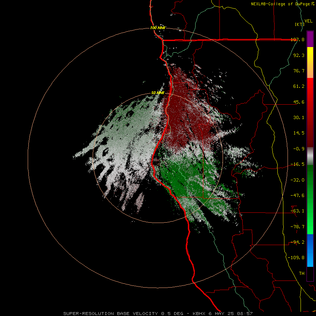
Task: Click the VEL label above the color scale
Action: point(309,21)
